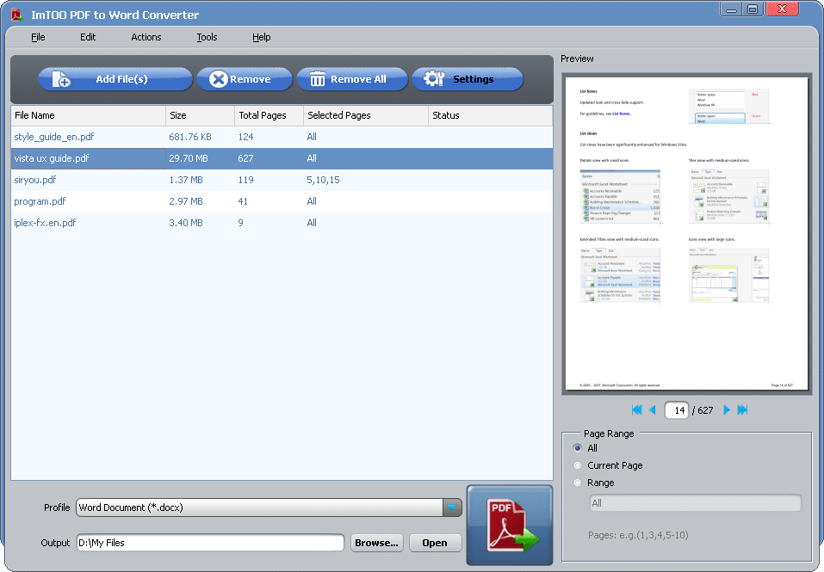Screen dimensions: 824x572
Task: Click the 2.97 MB size cell
Action: (186, 201)
